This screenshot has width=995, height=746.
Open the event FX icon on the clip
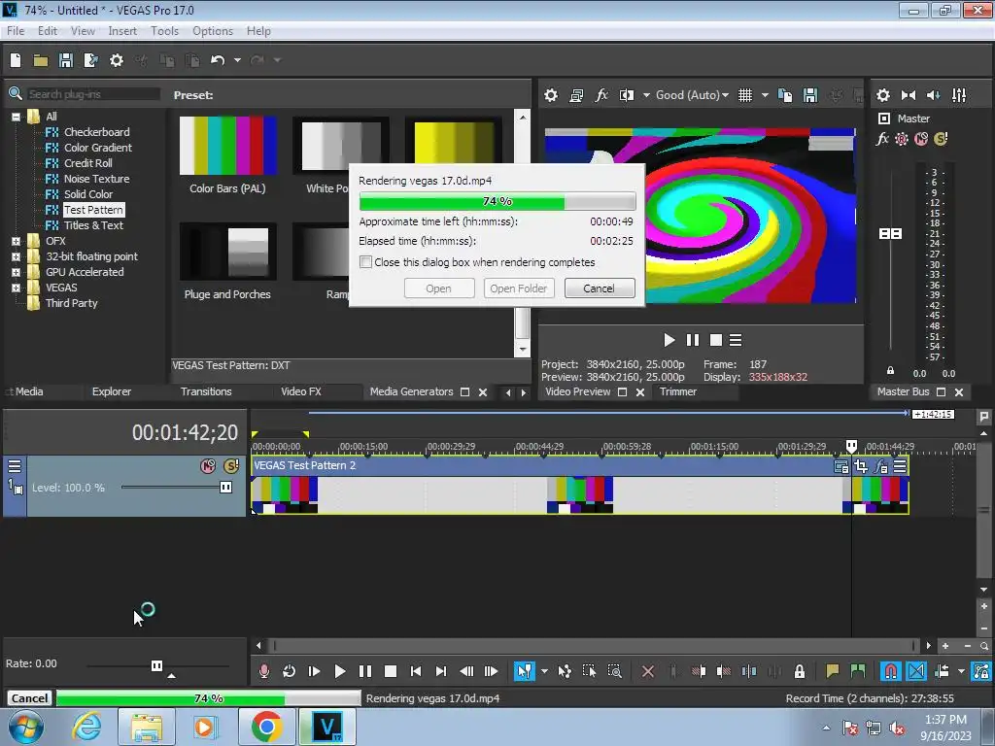(880, 467)
